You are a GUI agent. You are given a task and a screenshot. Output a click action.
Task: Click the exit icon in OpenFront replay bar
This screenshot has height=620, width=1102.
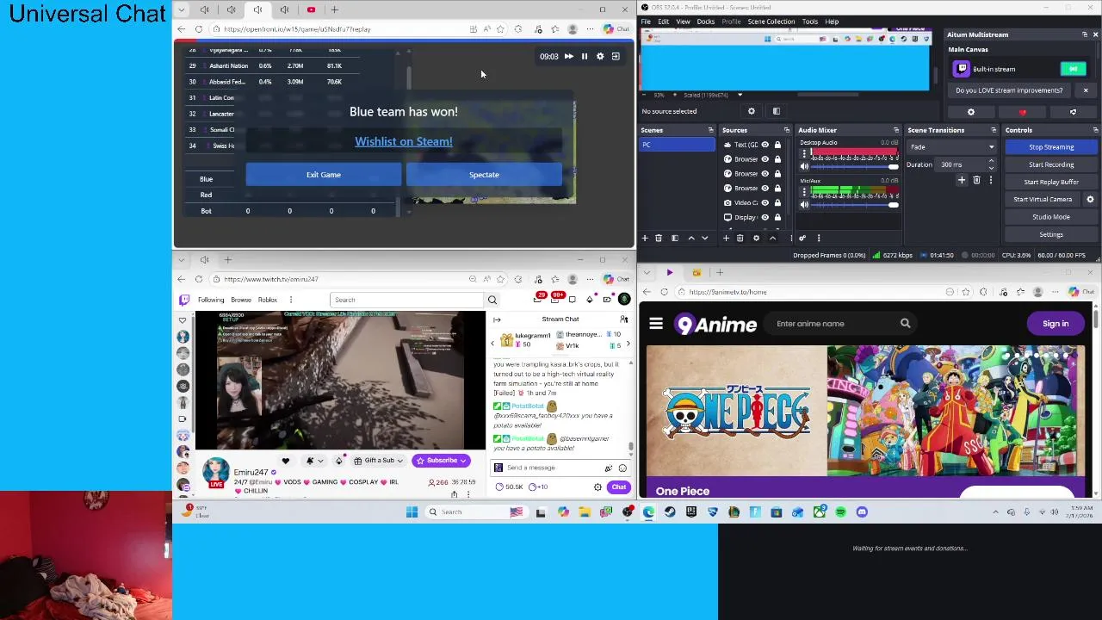pos(616,57)
